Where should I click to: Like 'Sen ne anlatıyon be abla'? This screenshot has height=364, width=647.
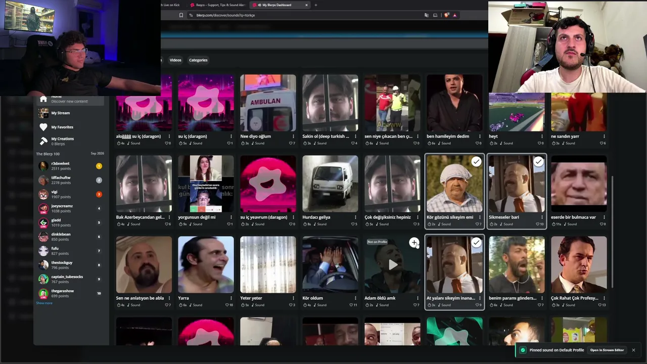pyautogui.click(x=166, y=305)
